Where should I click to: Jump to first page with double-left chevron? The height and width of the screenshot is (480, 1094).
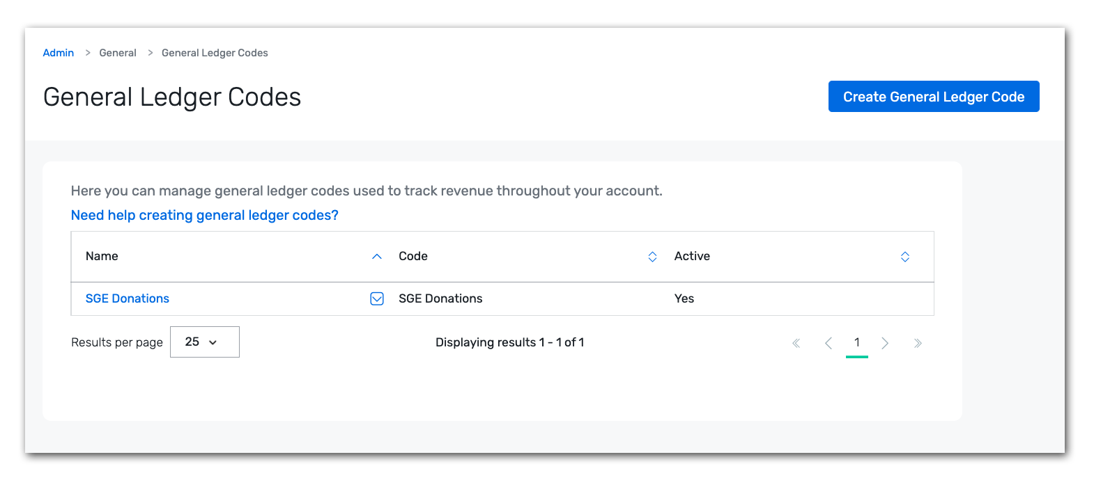click(x=796, y=342)
